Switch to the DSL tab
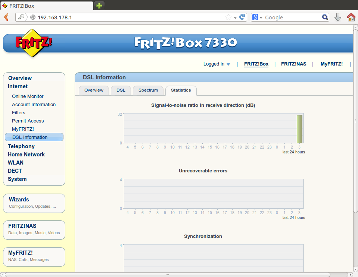 click(121, 90)
